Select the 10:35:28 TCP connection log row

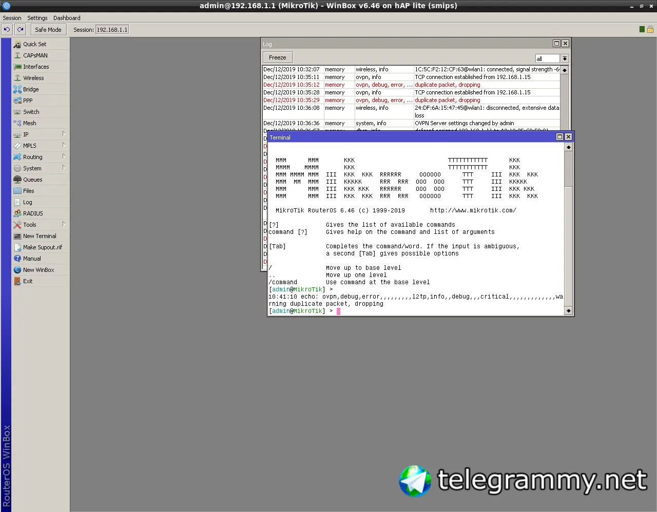(x=411, y=92)
